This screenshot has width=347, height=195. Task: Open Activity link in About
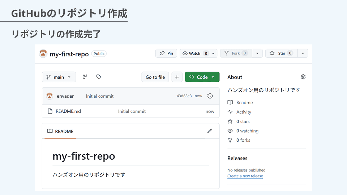[244, 112]
